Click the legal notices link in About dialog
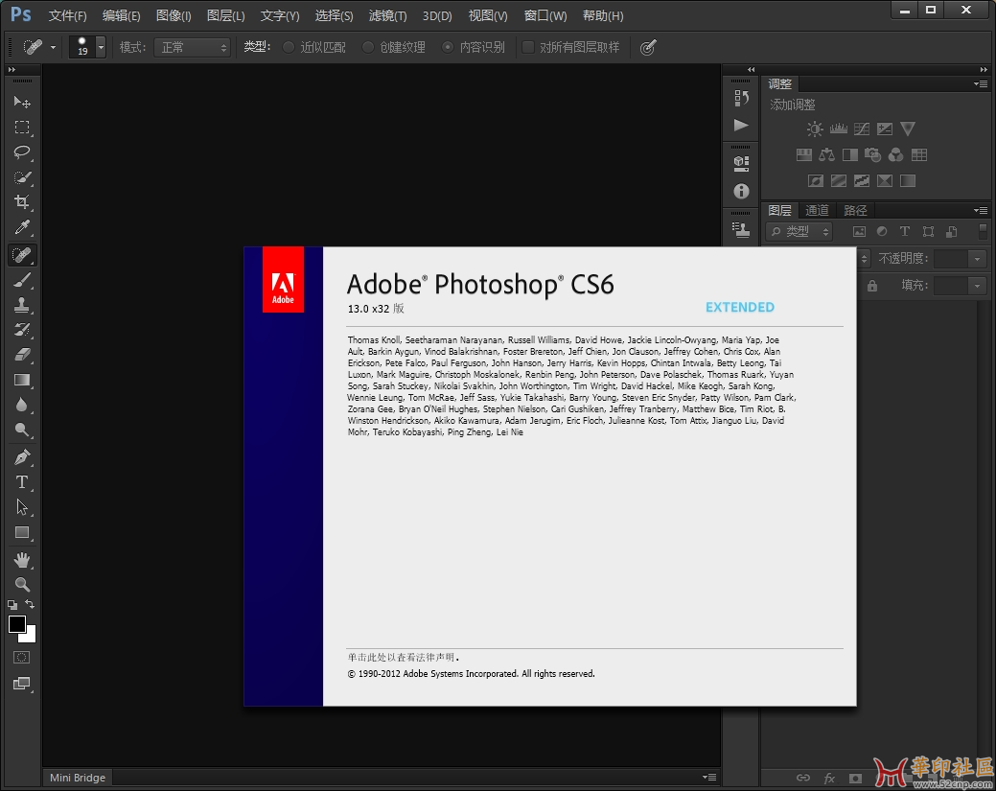Viewport: 996px width, 791px height. click(x=404, y=658)
